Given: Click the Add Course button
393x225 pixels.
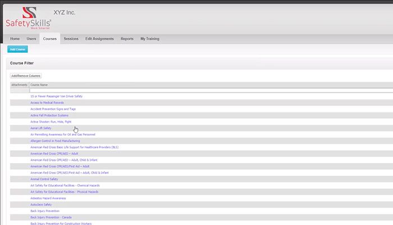Looking at the screenshot, I should [17, 49].
